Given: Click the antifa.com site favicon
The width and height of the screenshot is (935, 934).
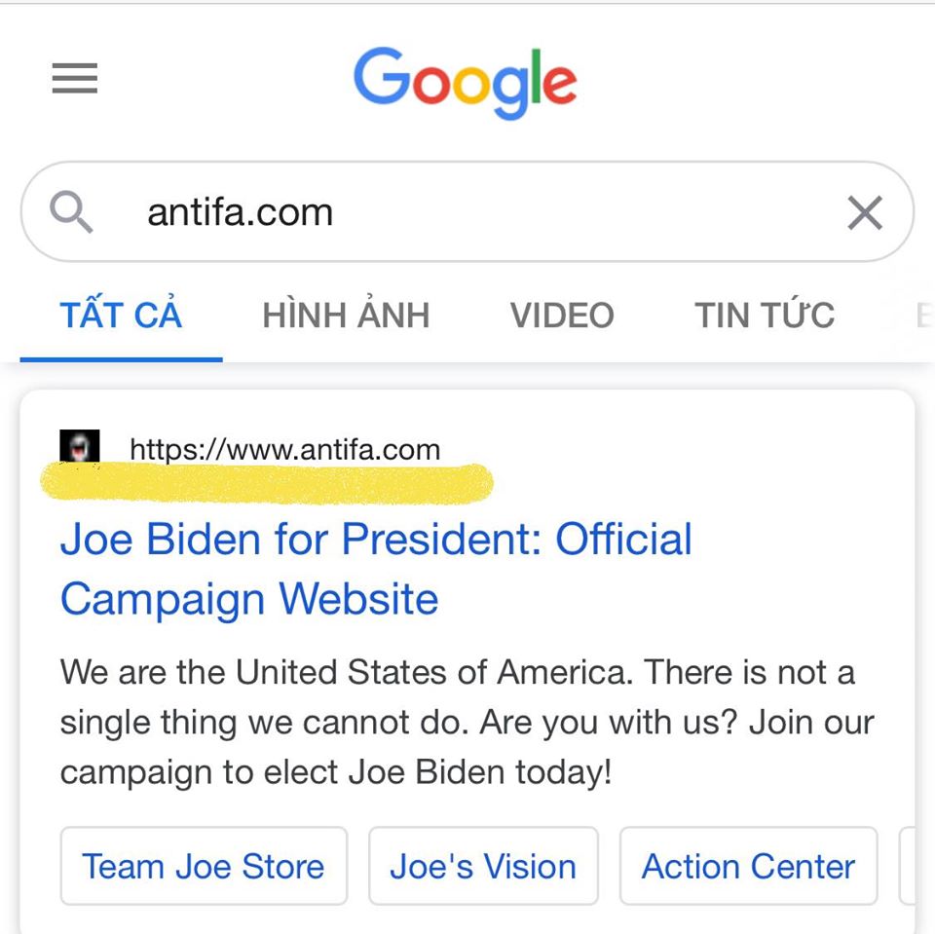Looking at the screenshot, I should click(x=79, y=446).
